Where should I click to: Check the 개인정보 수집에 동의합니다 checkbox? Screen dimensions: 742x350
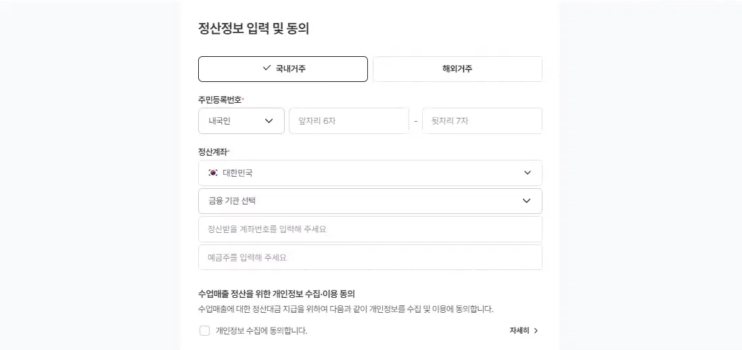204,330
